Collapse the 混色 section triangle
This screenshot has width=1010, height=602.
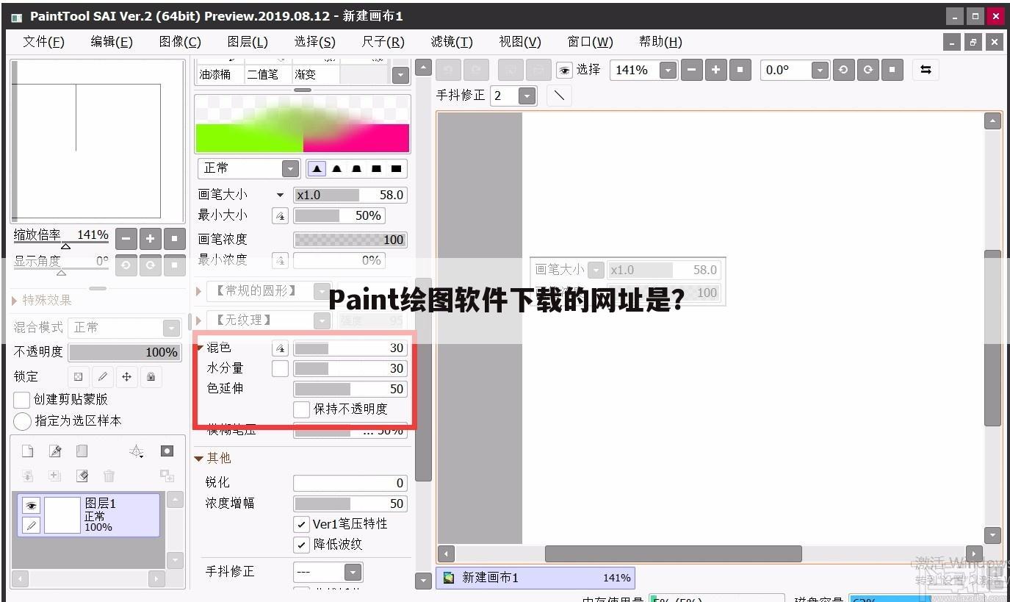pyautogui.click(x=200, y=348)
